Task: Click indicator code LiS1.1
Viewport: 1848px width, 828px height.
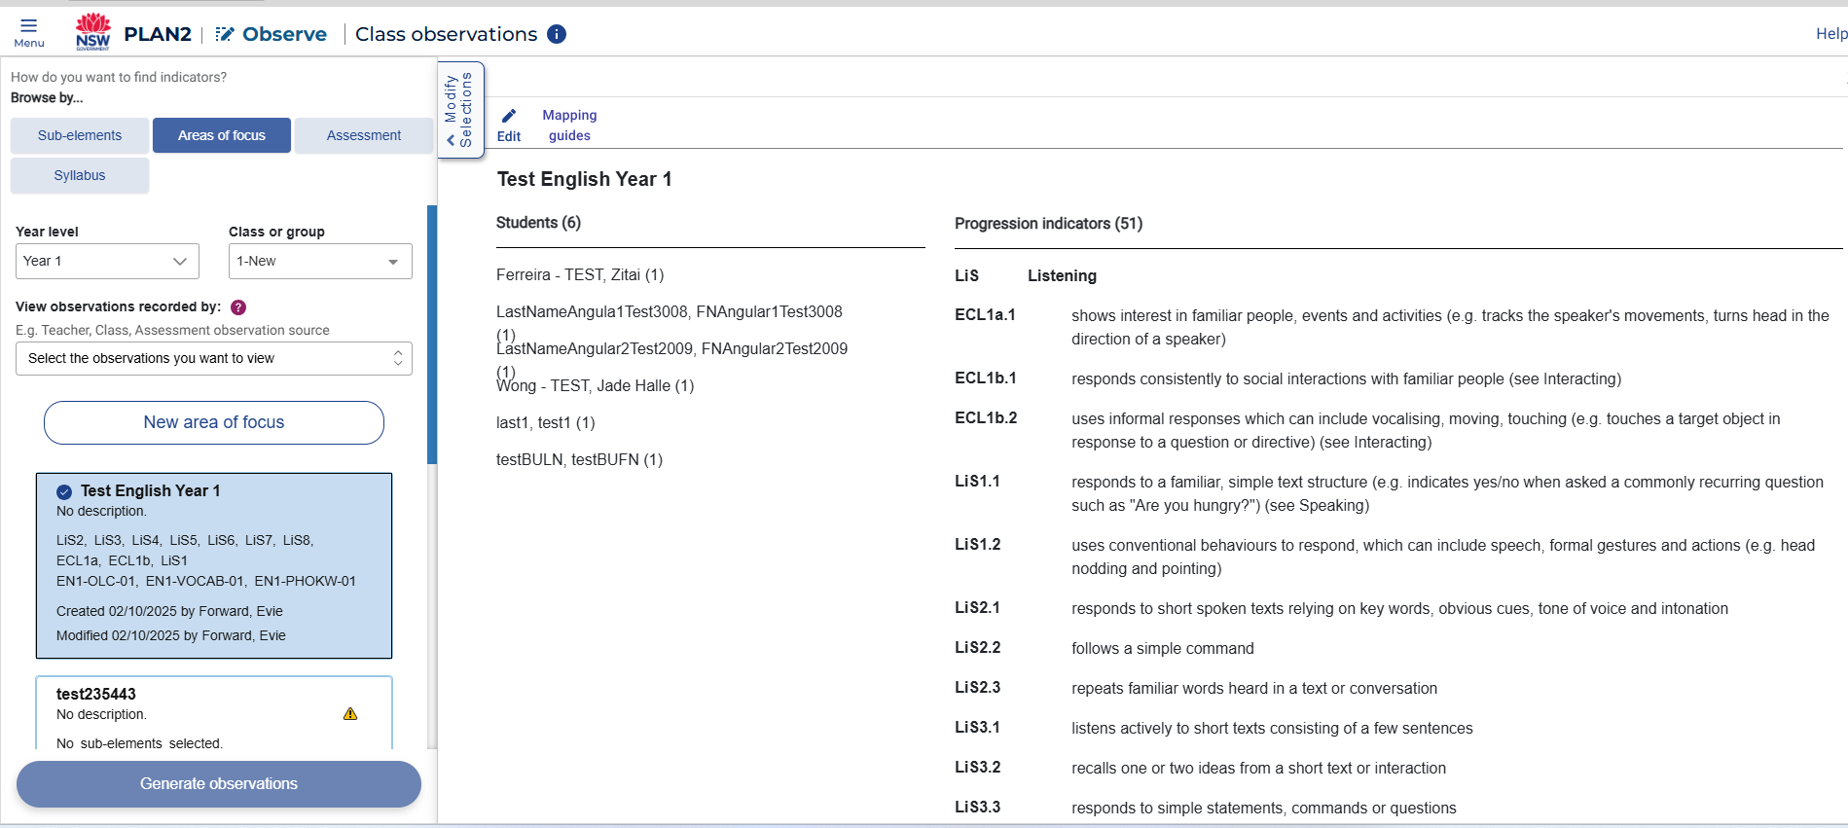Action: pyautogui.click(x=977, y=482)
